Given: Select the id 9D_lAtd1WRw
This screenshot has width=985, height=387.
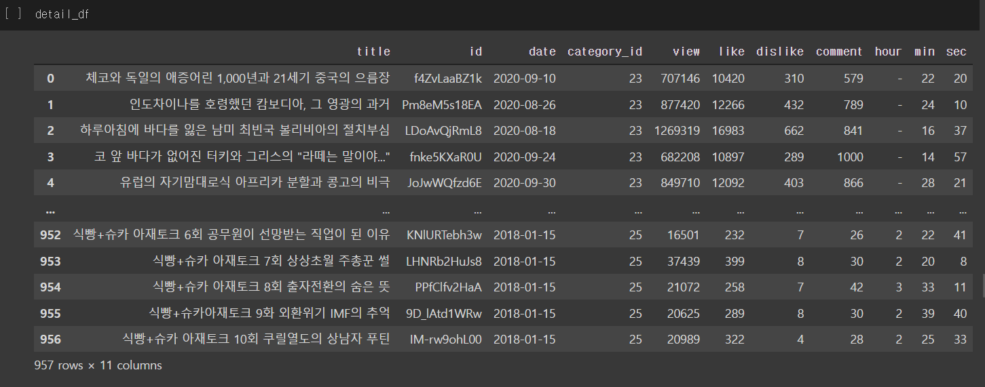Looking at the screenshot, I should coord(445,314).
